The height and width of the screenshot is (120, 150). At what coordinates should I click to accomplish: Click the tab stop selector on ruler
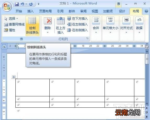coord(4,46)
